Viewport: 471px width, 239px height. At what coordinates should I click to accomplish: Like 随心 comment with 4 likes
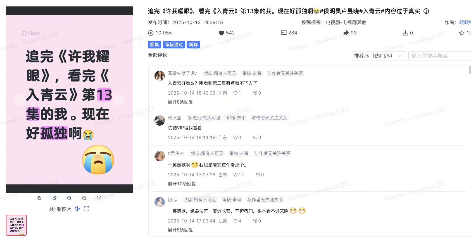(x=235, y=221)
